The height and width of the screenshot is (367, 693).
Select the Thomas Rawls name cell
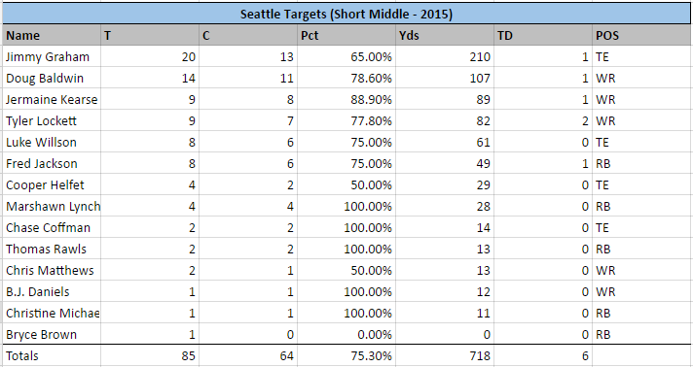tap(52, 249)
